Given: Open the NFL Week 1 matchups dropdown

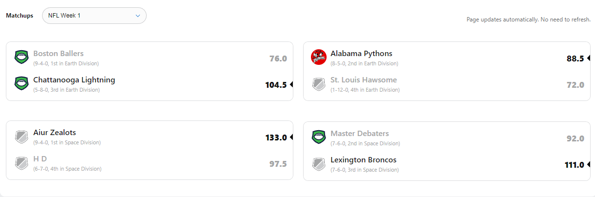Looking at the screenshot, I should pyautogui.click(x=94, y=16).
